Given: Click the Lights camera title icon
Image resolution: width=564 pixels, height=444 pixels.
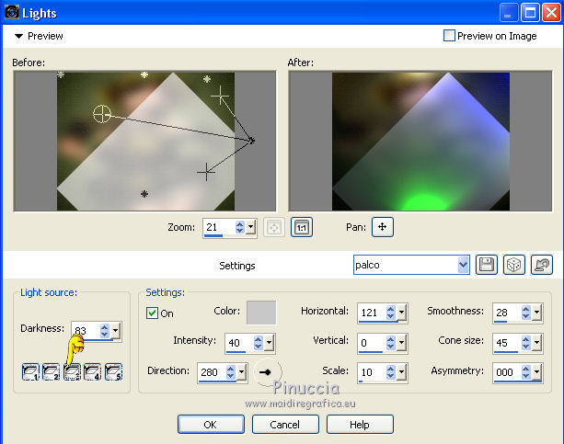Looking at the screenshot, I should tap(12, 12).
